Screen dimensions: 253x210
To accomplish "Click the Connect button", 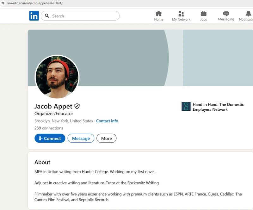I will (x=50, y=138).
